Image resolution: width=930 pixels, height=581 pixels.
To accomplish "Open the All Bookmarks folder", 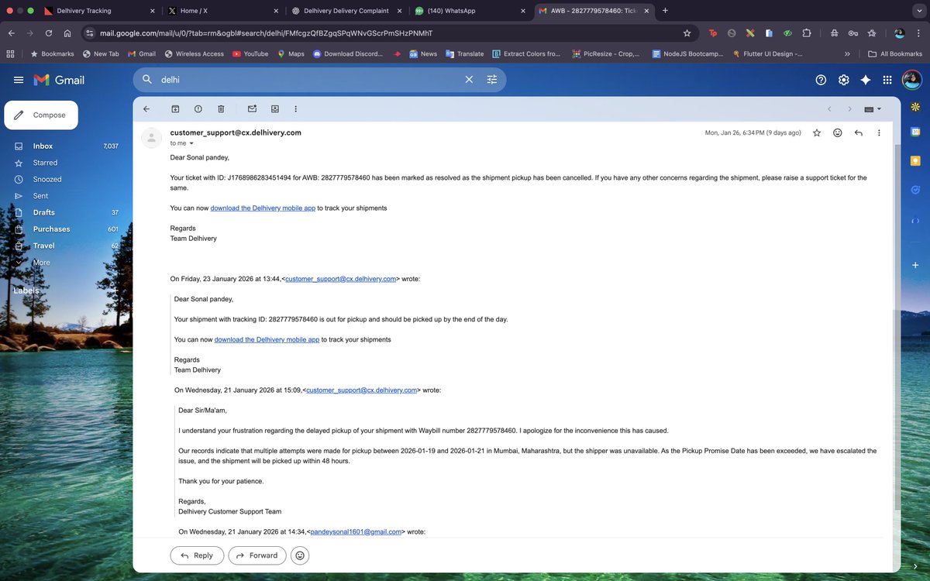I will click(895, 53).
